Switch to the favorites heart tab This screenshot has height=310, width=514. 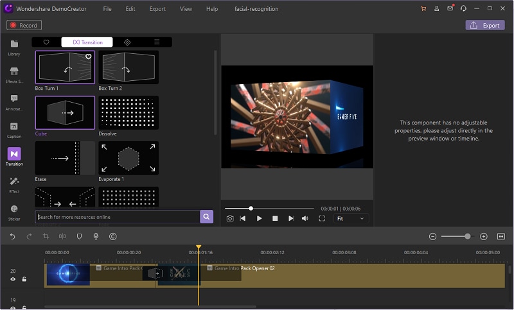pos(46,42)
